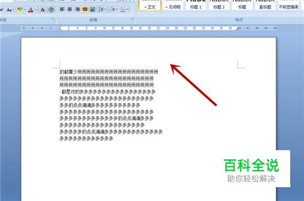Open the Paragraph (段落) dialog launcher
304x201 pixels.
(133, 19)
